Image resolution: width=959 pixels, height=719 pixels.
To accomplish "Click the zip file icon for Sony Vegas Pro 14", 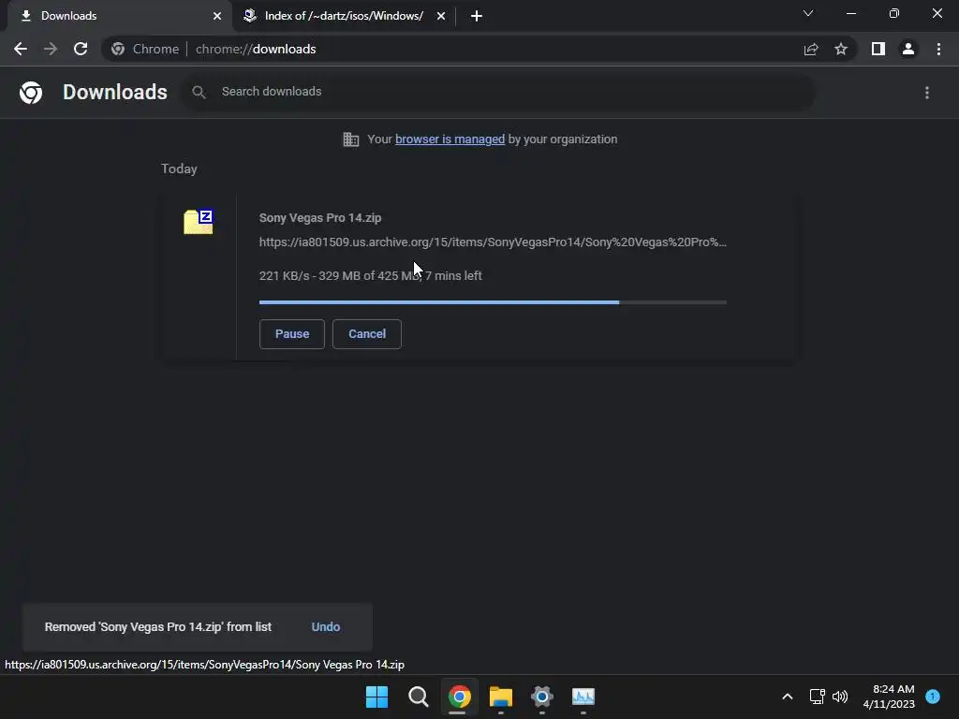I will pyautogui.click(x=199, y=221).
